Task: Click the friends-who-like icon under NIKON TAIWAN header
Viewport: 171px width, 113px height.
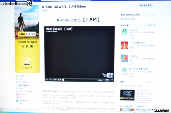Action: [122, 19]
